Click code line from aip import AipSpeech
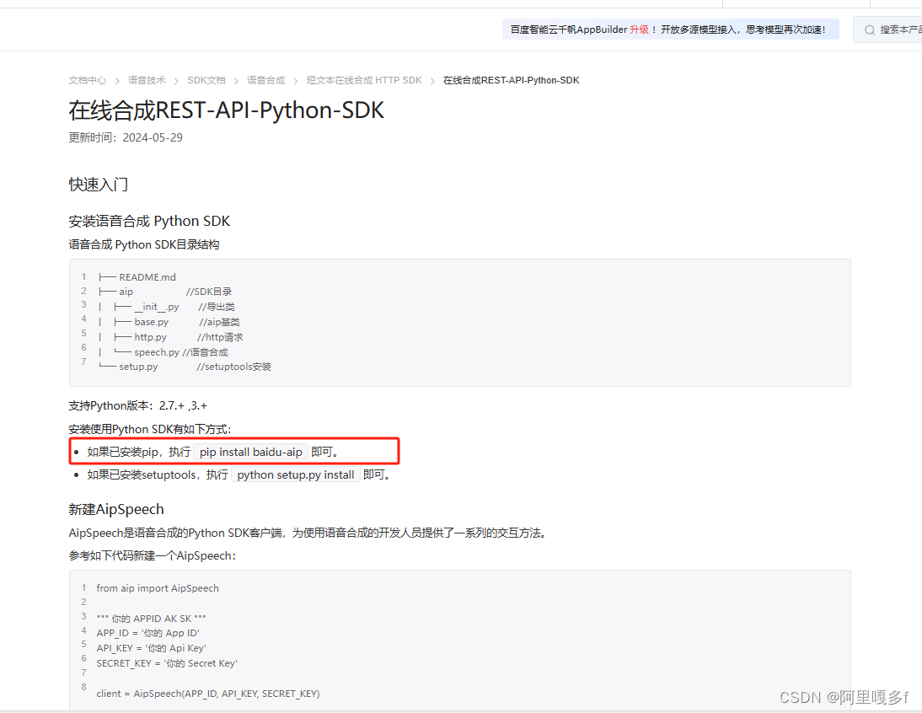The width and height of the screenshot is (922, 713). [x=158, y=587]
